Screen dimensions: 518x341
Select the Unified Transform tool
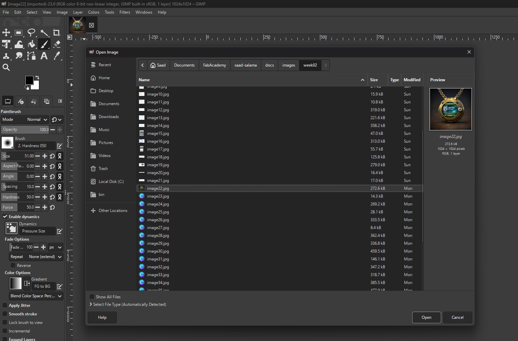click(x=6, y=44)
